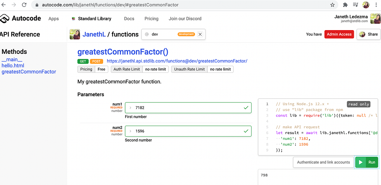
Task: Go back using the browser back arrow
Action: pos(3,4)
